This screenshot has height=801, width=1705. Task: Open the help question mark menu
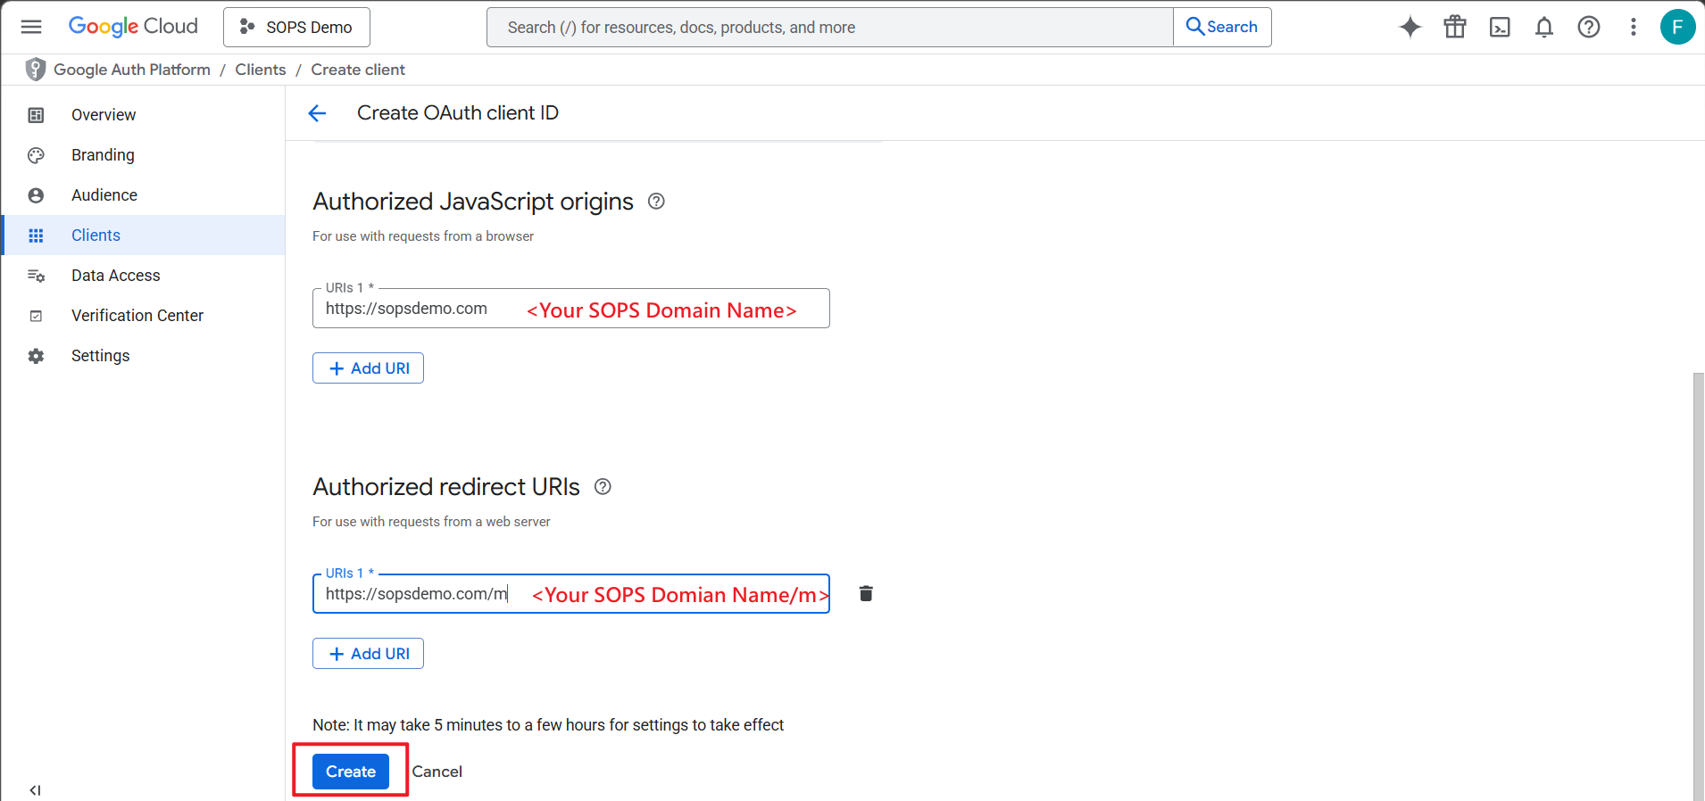tap(1588, 27)
